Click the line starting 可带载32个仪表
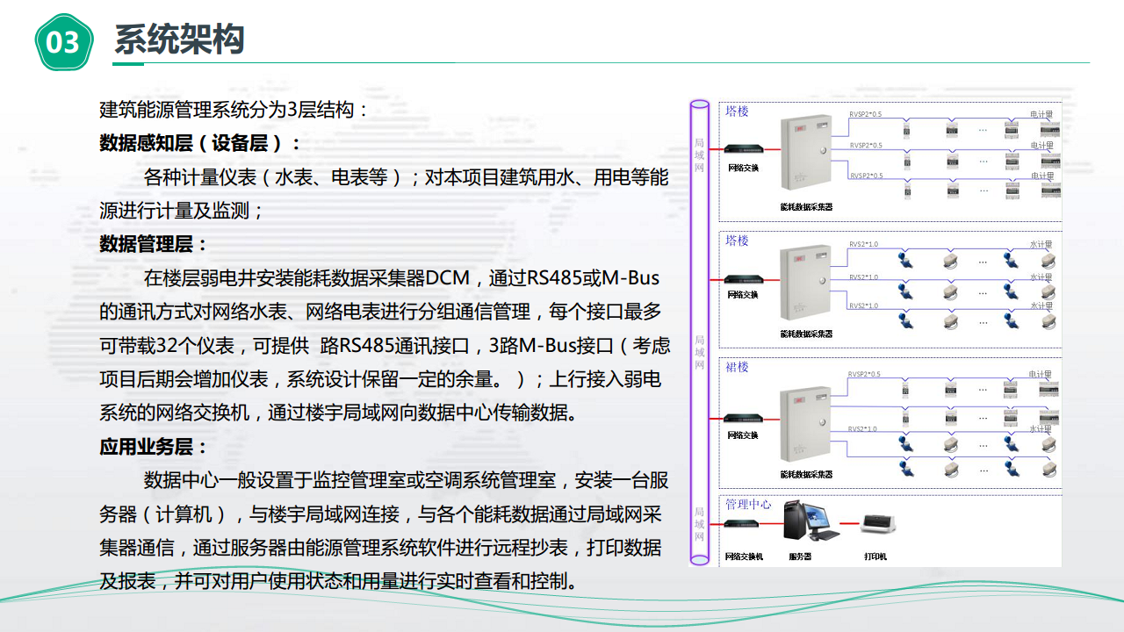 coord(385,345)
